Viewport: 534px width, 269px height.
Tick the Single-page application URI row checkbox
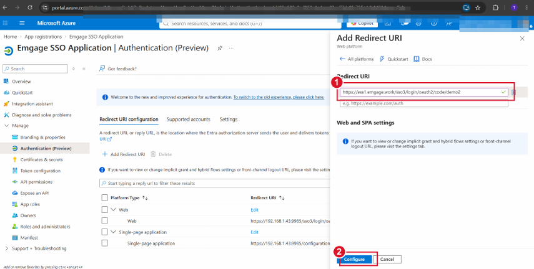point(104,243)
